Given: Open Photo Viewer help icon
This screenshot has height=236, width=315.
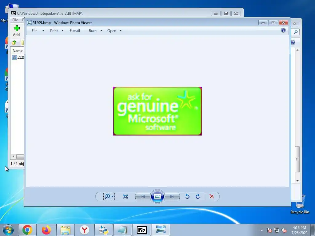Looking at the screenshot, I should [x=283, y=30].
